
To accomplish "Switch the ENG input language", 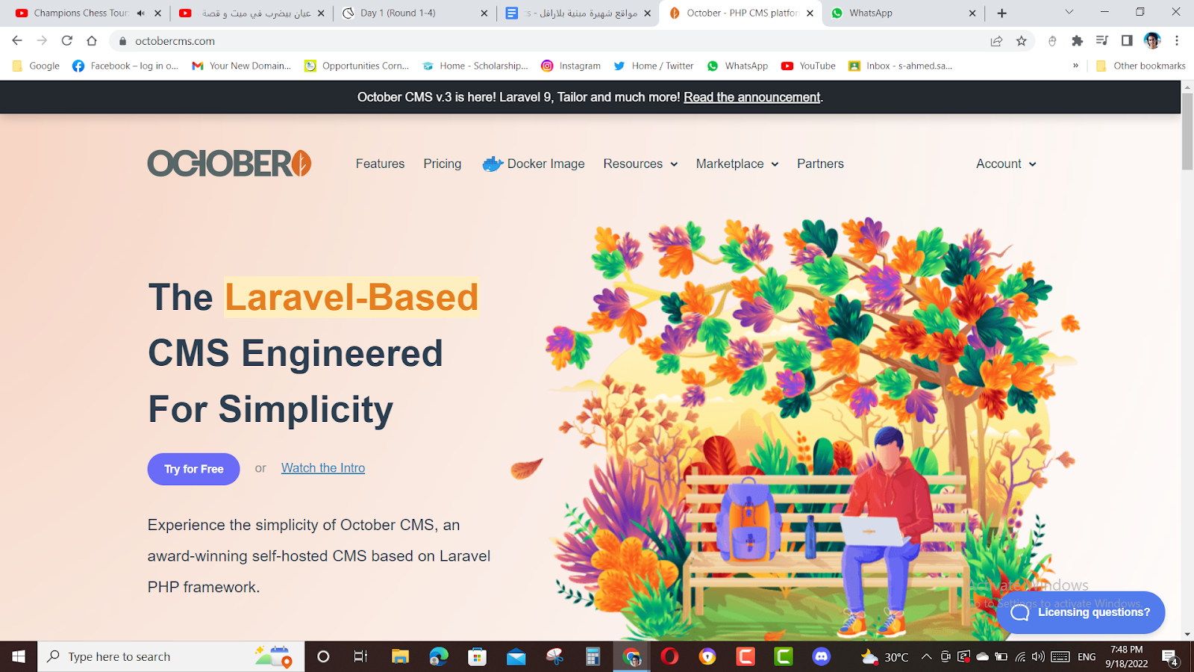I will click(1087, 657).
